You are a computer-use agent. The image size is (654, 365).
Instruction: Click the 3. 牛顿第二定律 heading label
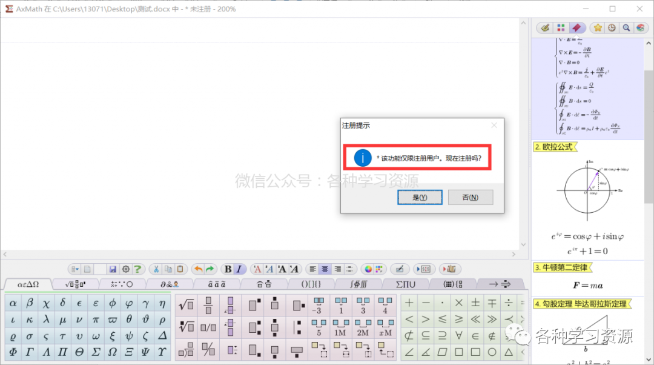coord(562,267)
